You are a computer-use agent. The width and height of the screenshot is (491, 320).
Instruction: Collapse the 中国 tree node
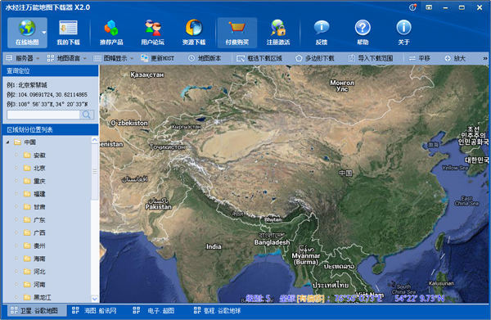8,142
